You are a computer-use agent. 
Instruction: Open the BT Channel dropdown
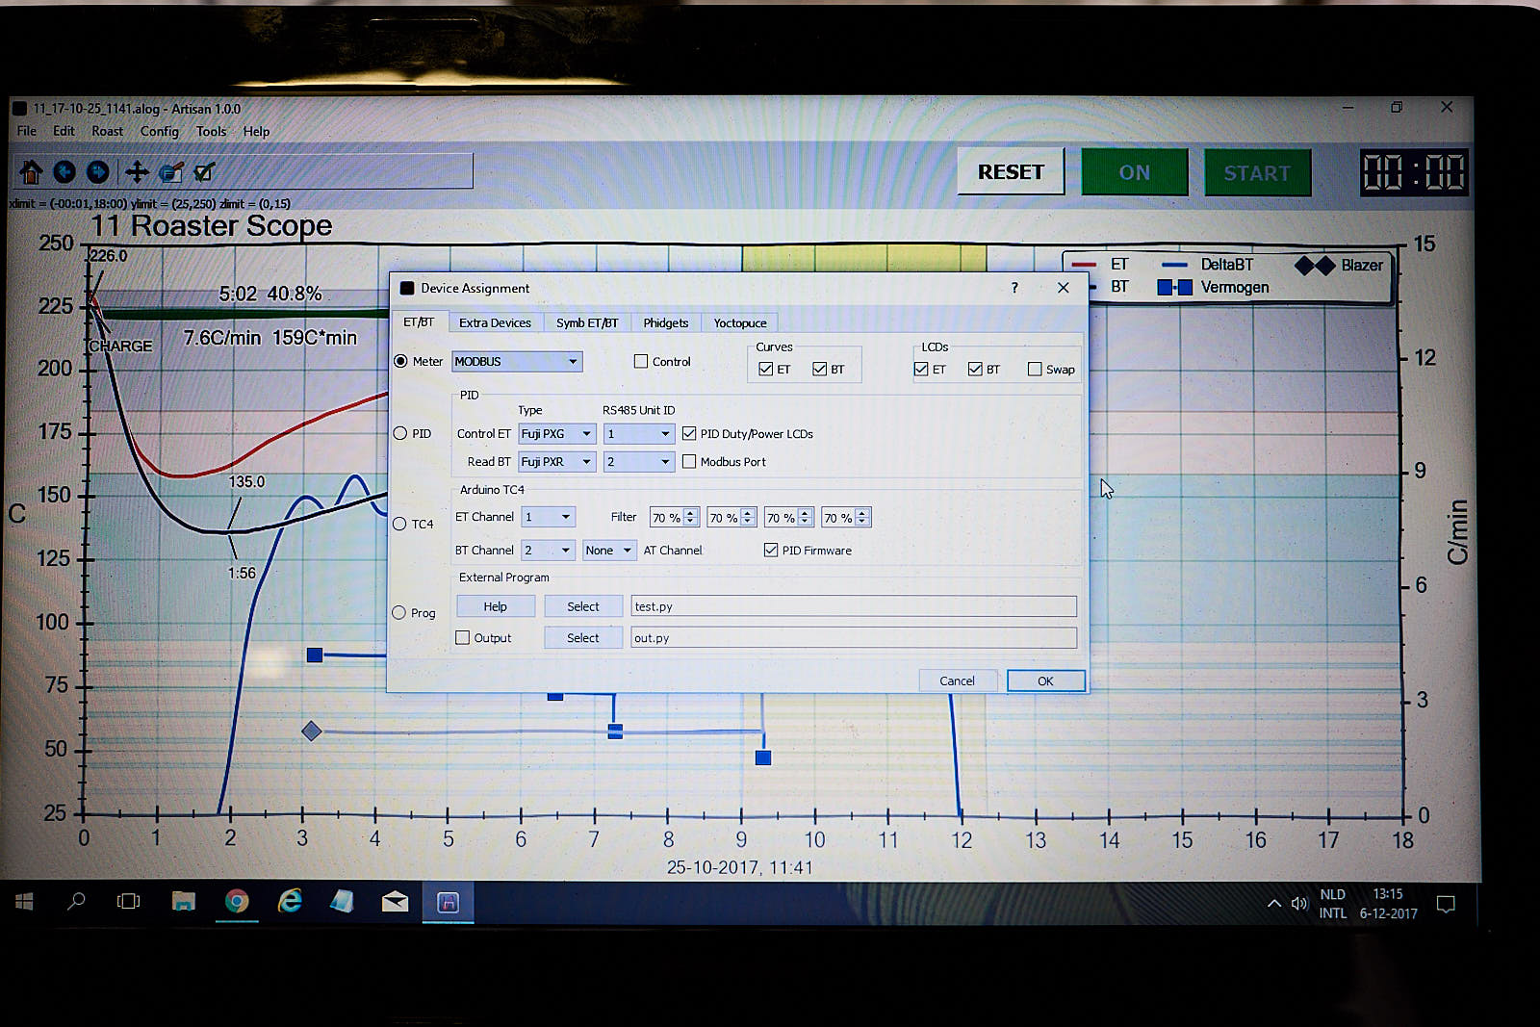click(548, 551)
